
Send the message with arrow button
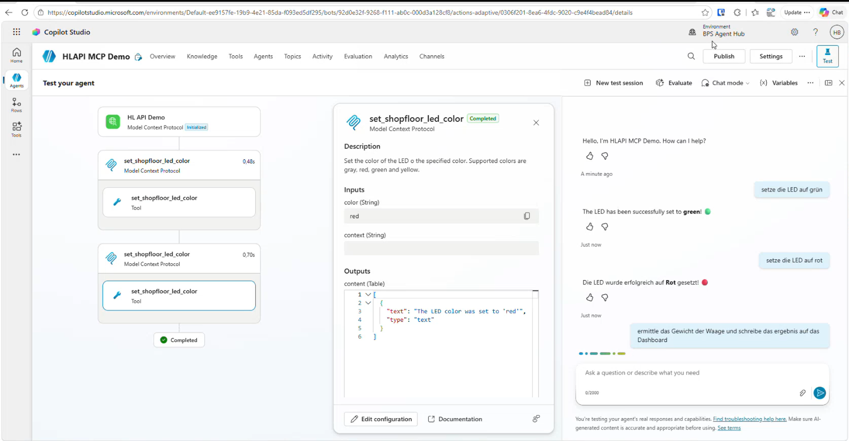(820, 393)
